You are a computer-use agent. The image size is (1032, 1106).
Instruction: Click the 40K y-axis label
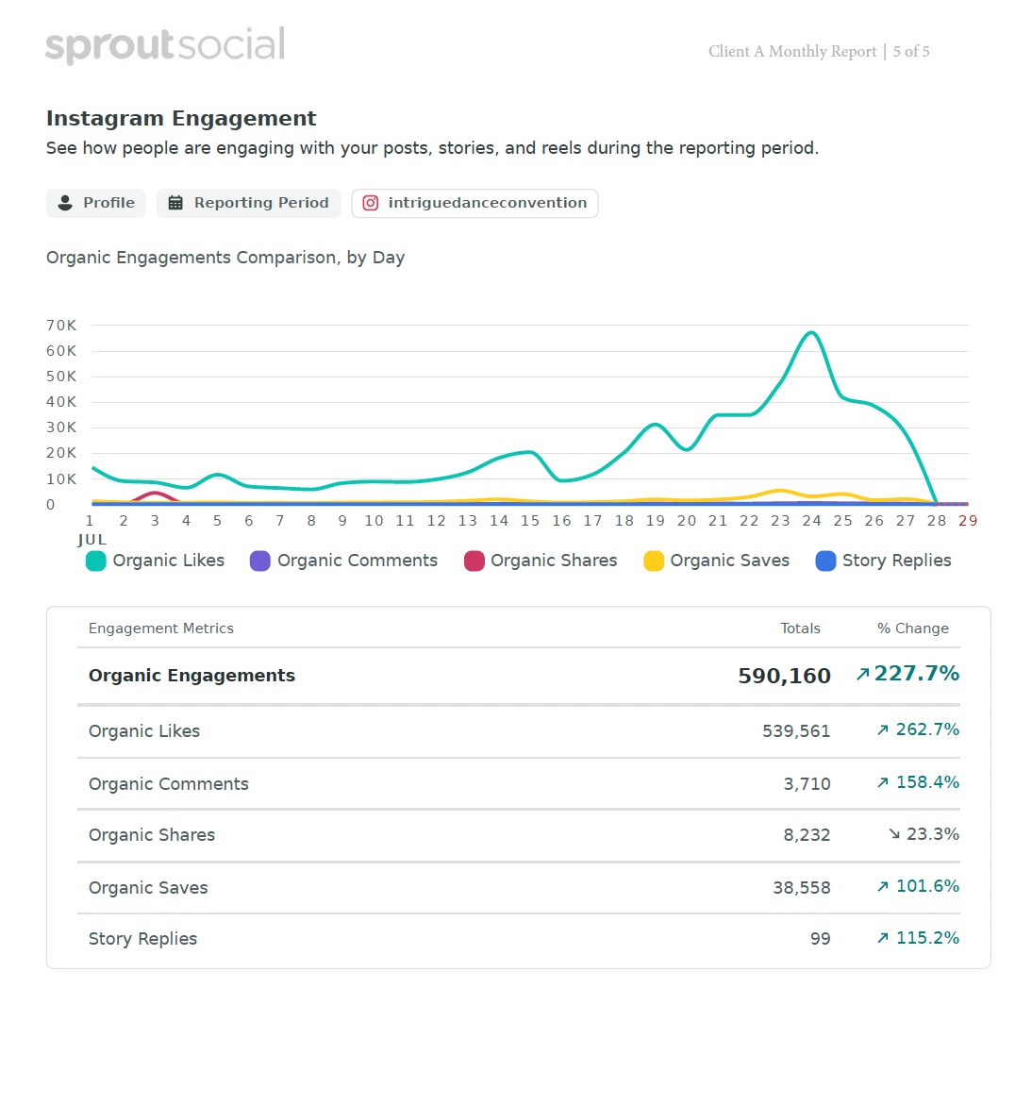tap(61, 402)
